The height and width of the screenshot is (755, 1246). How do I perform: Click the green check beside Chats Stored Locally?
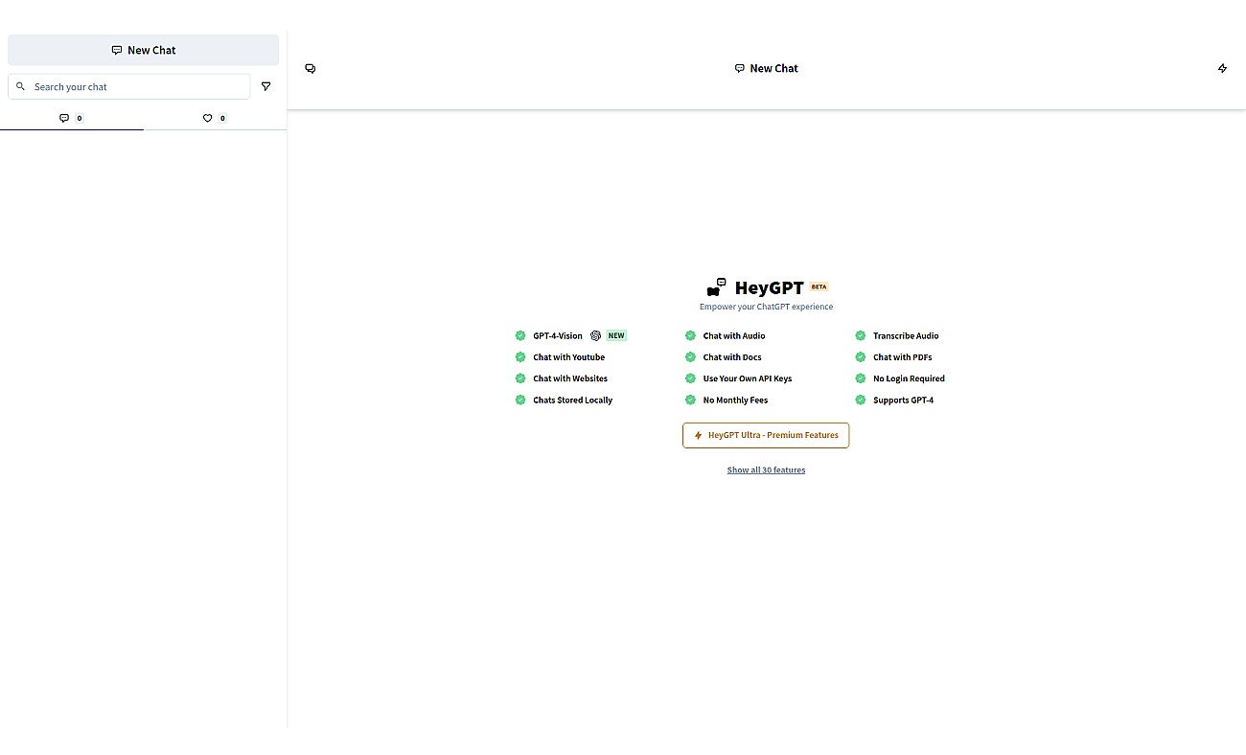520,400
